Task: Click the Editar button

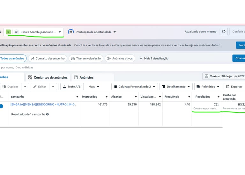Action: (40, 87)
